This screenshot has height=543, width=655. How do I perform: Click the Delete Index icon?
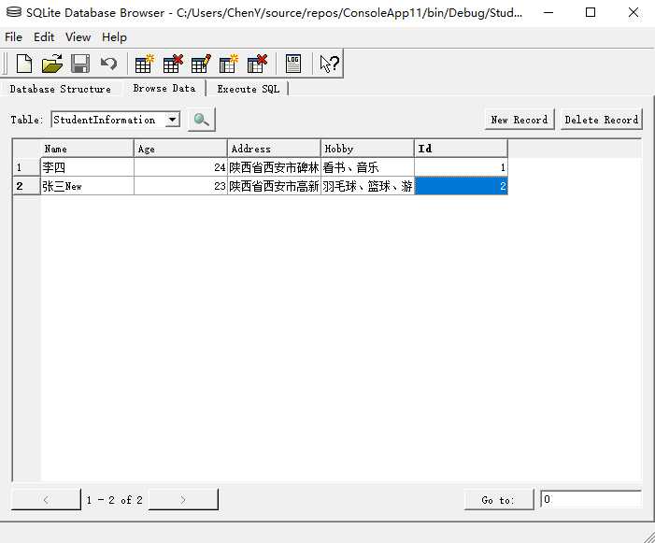coord(257,64)
